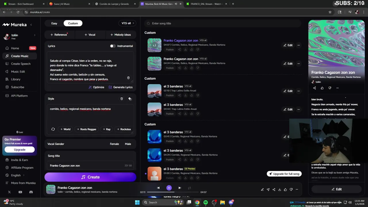This screenshot has height=207, width=368.
Task: Download the song from the player bar
Action: pyautogui.click(x=279, y=189)
